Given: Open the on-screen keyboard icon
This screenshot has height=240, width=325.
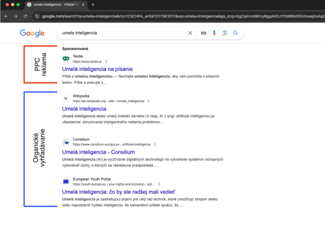Looking at the screenshot, I should 203,33.
